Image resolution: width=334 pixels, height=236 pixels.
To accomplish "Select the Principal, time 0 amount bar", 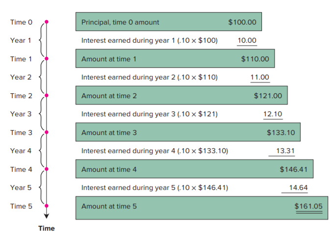I will point(169,22).
